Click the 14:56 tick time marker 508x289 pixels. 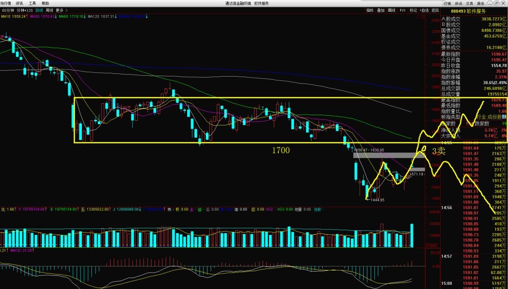click(446, 207)
